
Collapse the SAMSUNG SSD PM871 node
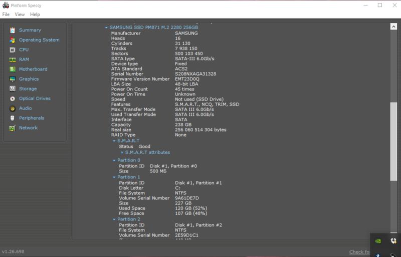[x=106, y=27]
